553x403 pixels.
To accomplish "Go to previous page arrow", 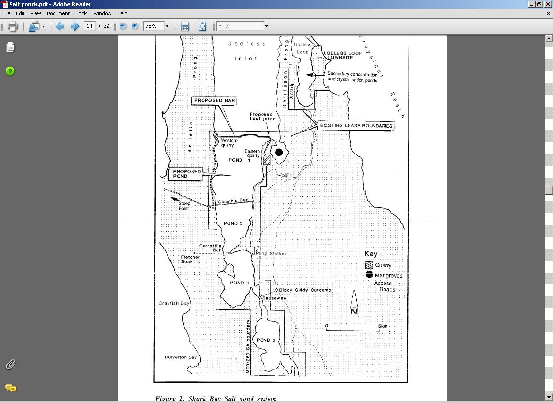I will tap(60, 26).
